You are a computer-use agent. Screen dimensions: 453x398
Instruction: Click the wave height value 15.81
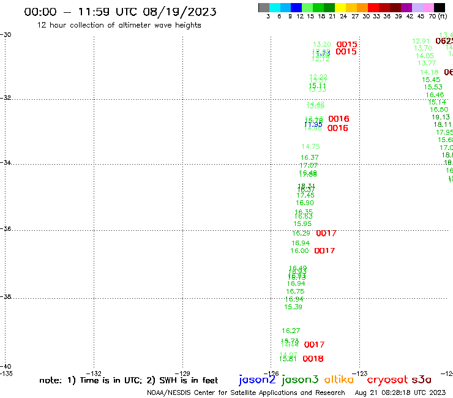288,359
